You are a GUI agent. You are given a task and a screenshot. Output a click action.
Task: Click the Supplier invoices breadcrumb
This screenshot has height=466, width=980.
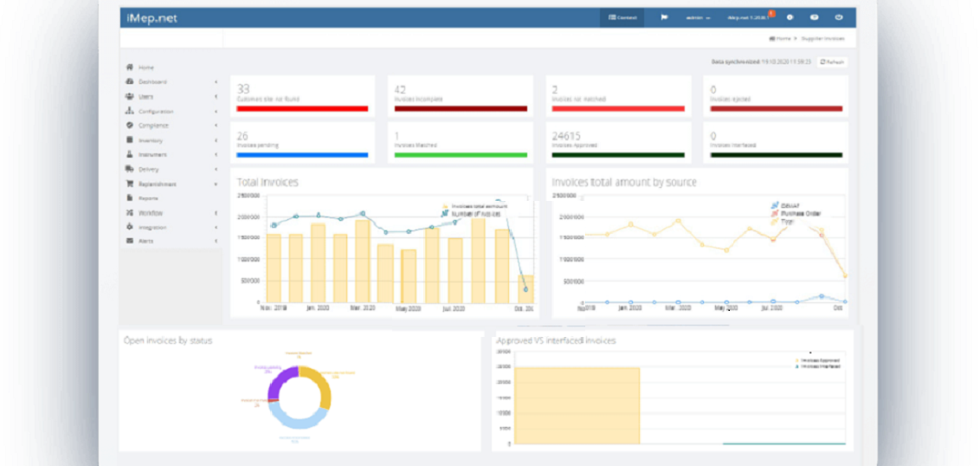(x=822, y=39)
